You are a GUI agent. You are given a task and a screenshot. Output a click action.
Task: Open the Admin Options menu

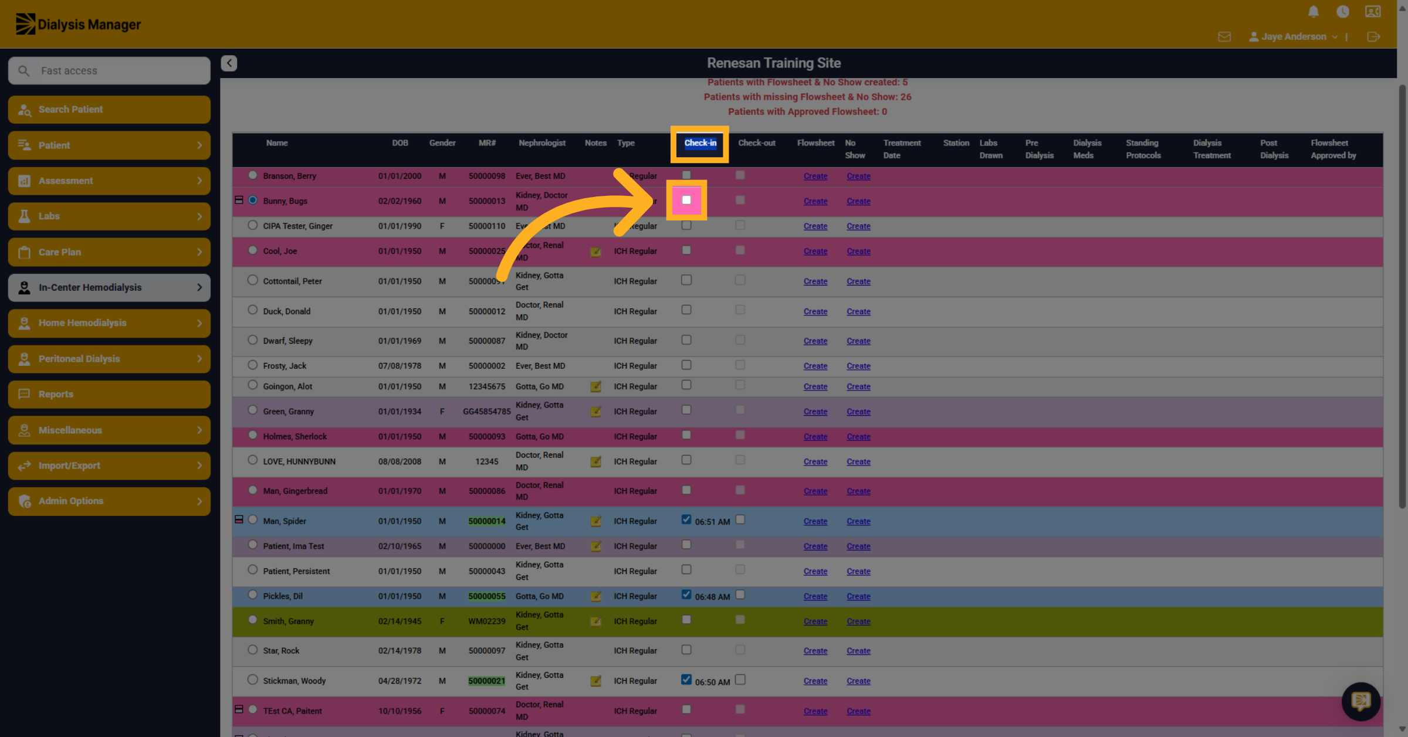tap(109, 501)
